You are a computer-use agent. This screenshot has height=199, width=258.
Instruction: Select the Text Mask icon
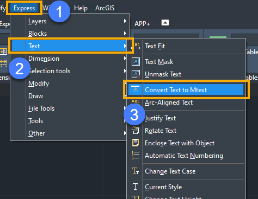136,62
